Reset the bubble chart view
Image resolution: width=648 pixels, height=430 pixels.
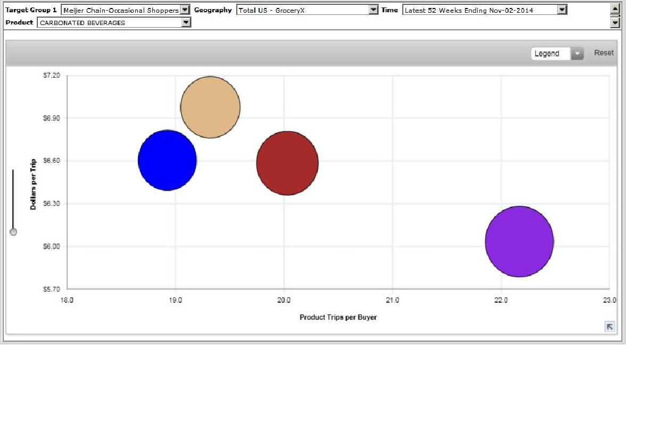pyautogui.click(x=603, y=53)
